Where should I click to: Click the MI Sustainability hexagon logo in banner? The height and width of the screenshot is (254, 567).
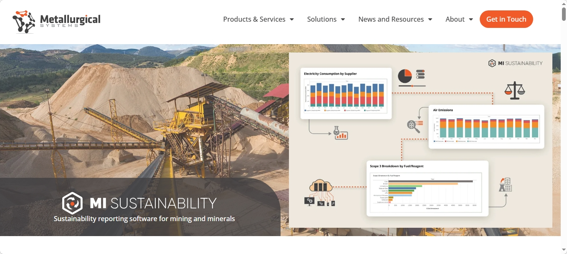tap(72, 203)
